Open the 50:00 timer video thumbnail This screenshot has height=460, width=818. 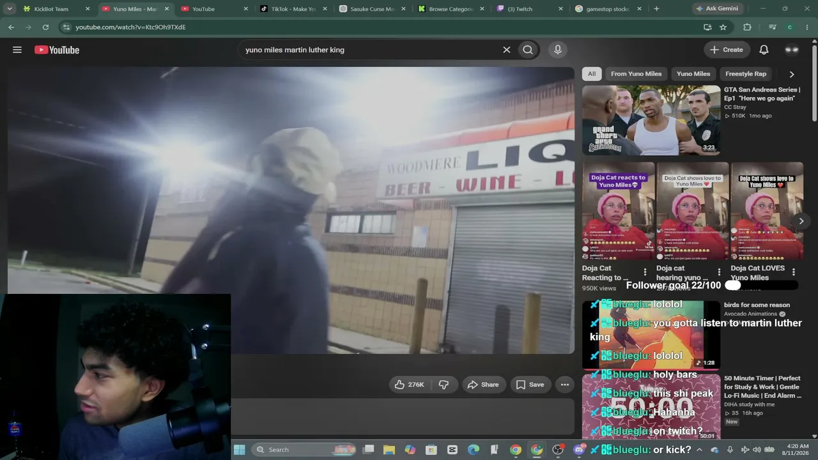[x=651, y=408]
